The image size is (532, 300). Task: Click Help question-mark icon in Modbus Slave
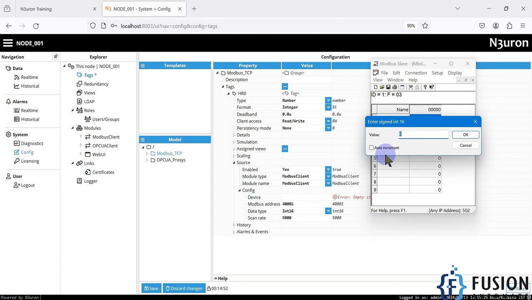coord(425,87)
